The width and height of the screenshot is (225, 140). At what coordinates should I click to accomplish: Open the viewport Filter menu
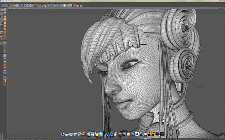point(24,8)
